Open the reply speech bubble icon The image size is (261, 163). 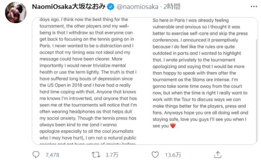point(36,155)
